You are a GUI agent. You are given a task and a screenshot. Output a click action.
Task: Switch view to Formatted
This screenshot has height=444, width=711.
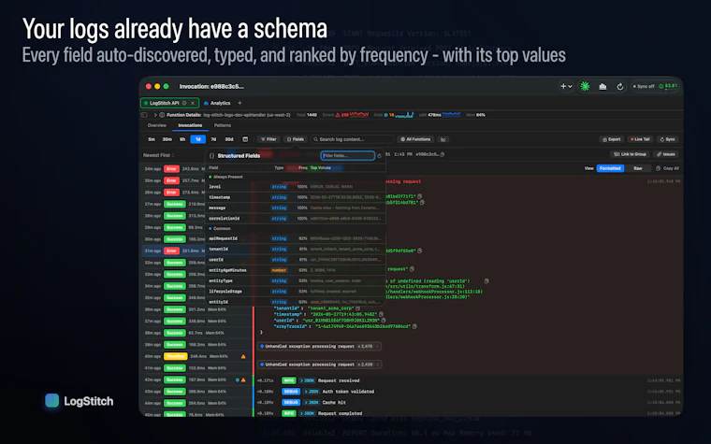tap(610, 168)
